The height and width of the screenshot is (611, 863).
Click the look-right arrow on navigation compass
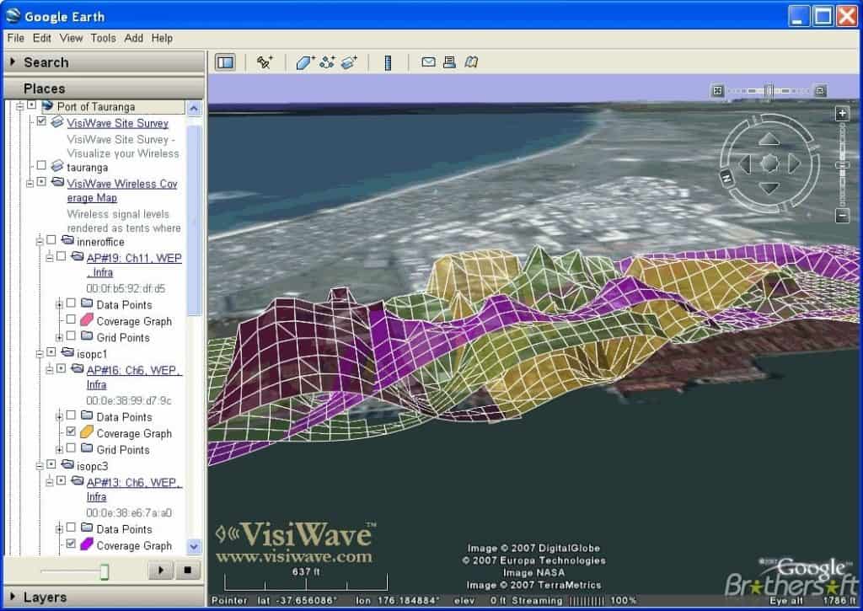[x=794, y=163]
